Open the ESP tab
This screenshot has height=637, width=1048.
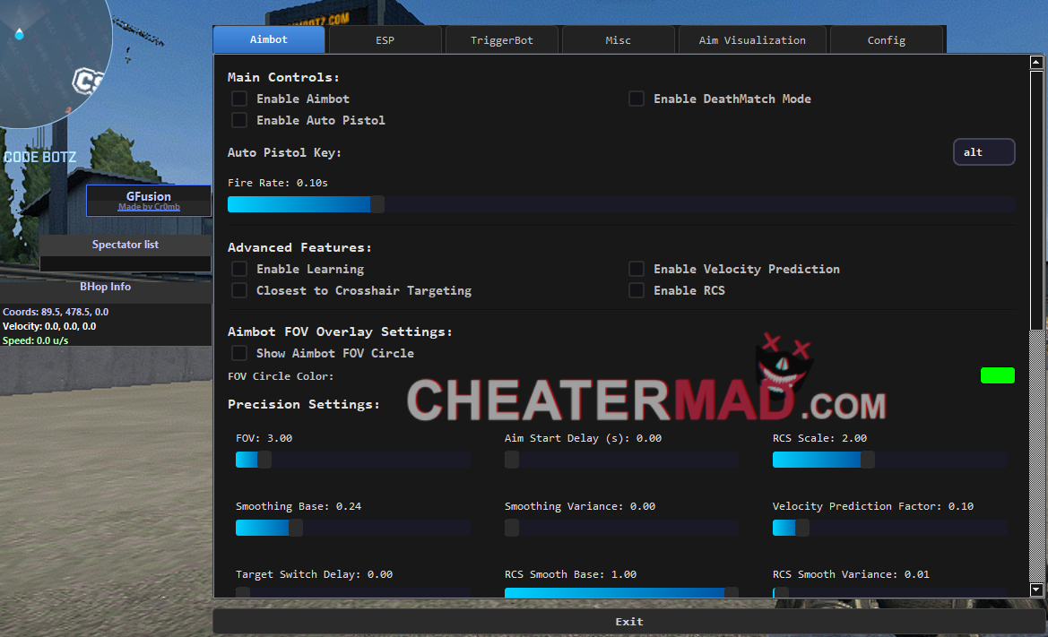coord(385,40)
